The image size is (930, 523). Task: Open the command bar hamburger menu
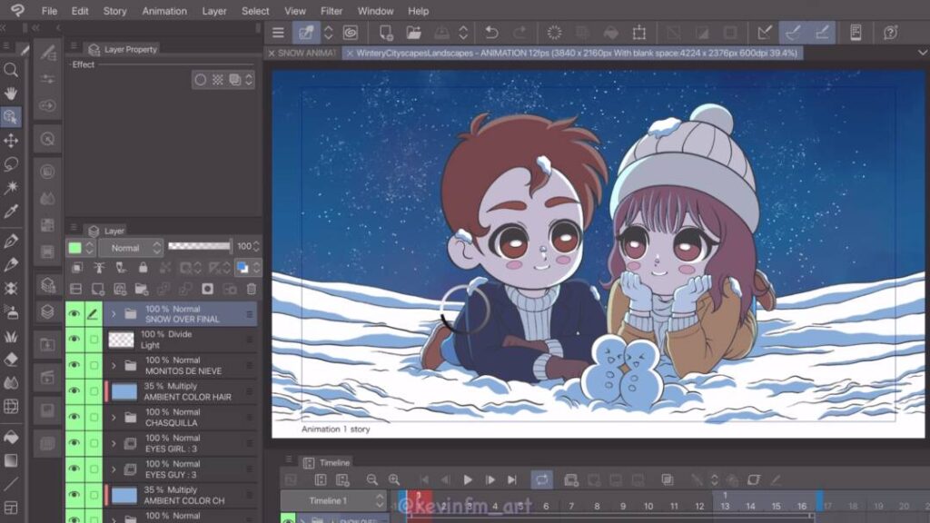(x=278, y=32)
